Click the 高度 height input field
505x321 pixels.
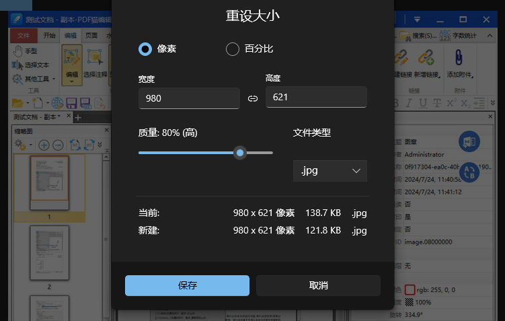[x=316, y=98]
